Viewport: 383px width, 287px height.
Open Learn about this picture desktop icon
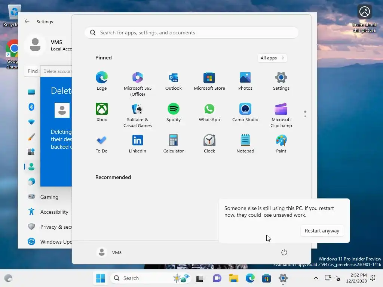[364, 18]
